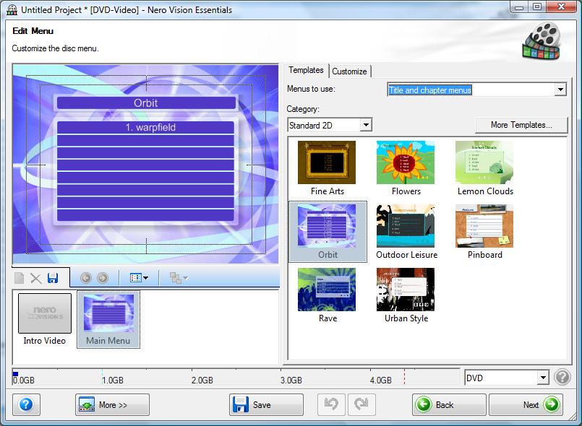
Task: Click the More Templates button
Action: 521,125
